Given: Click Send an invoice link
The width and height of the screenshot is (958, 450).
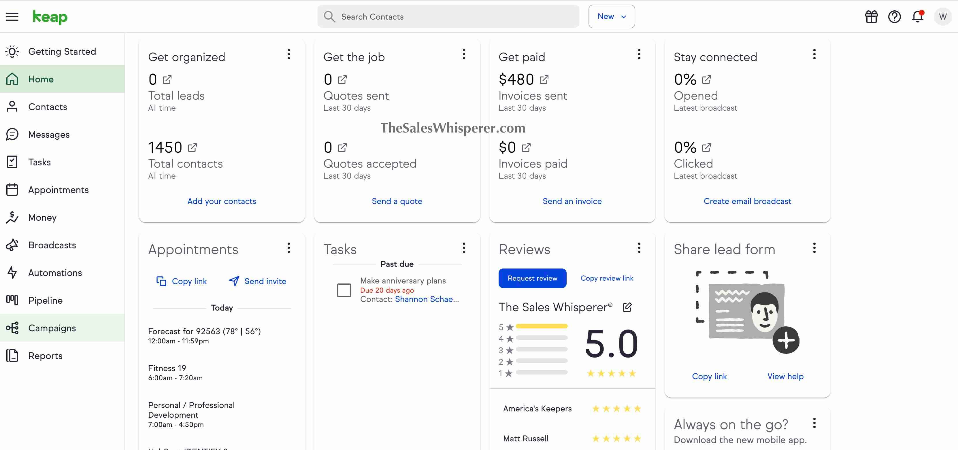Looking at the screenshot, I should click(x=572, y=201).
